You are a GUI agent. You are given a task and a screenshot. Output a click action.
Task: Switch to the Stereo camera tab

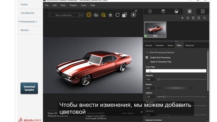coord(170,45)
